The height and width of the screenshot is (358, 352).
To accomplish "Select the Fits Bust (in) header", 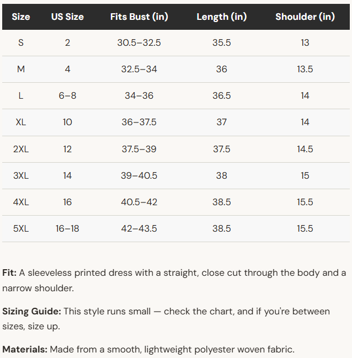I will tap(139, 17).
